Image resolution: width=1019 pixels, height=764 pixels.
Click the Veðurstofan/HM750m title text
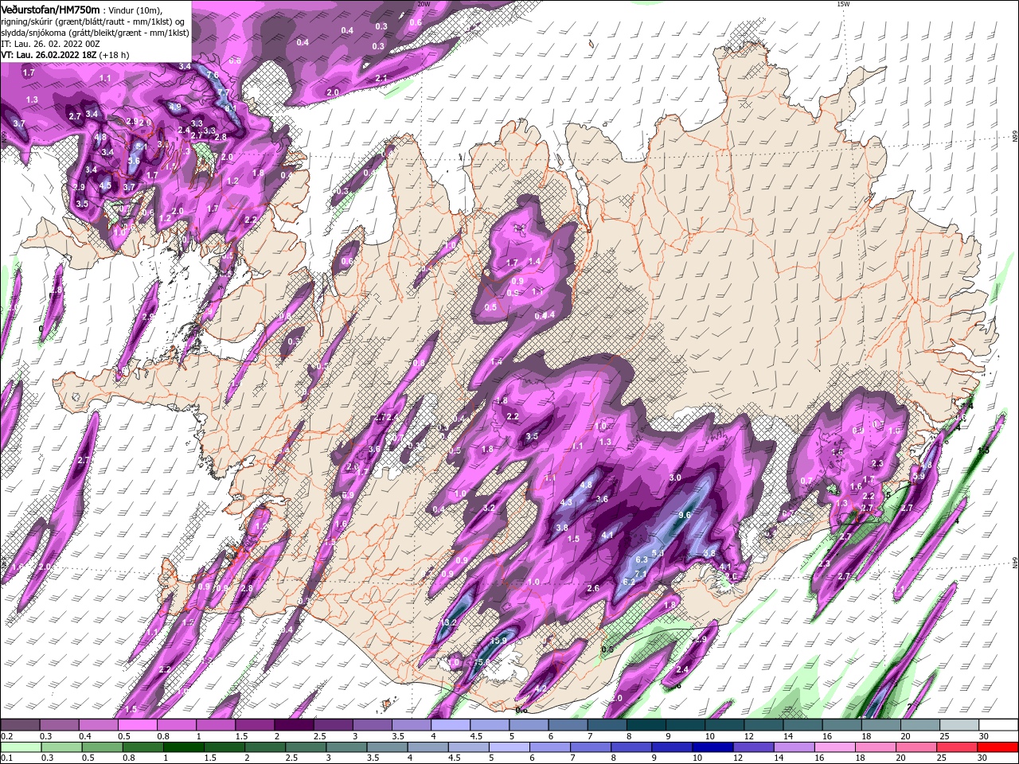click(x=50, y=10)
